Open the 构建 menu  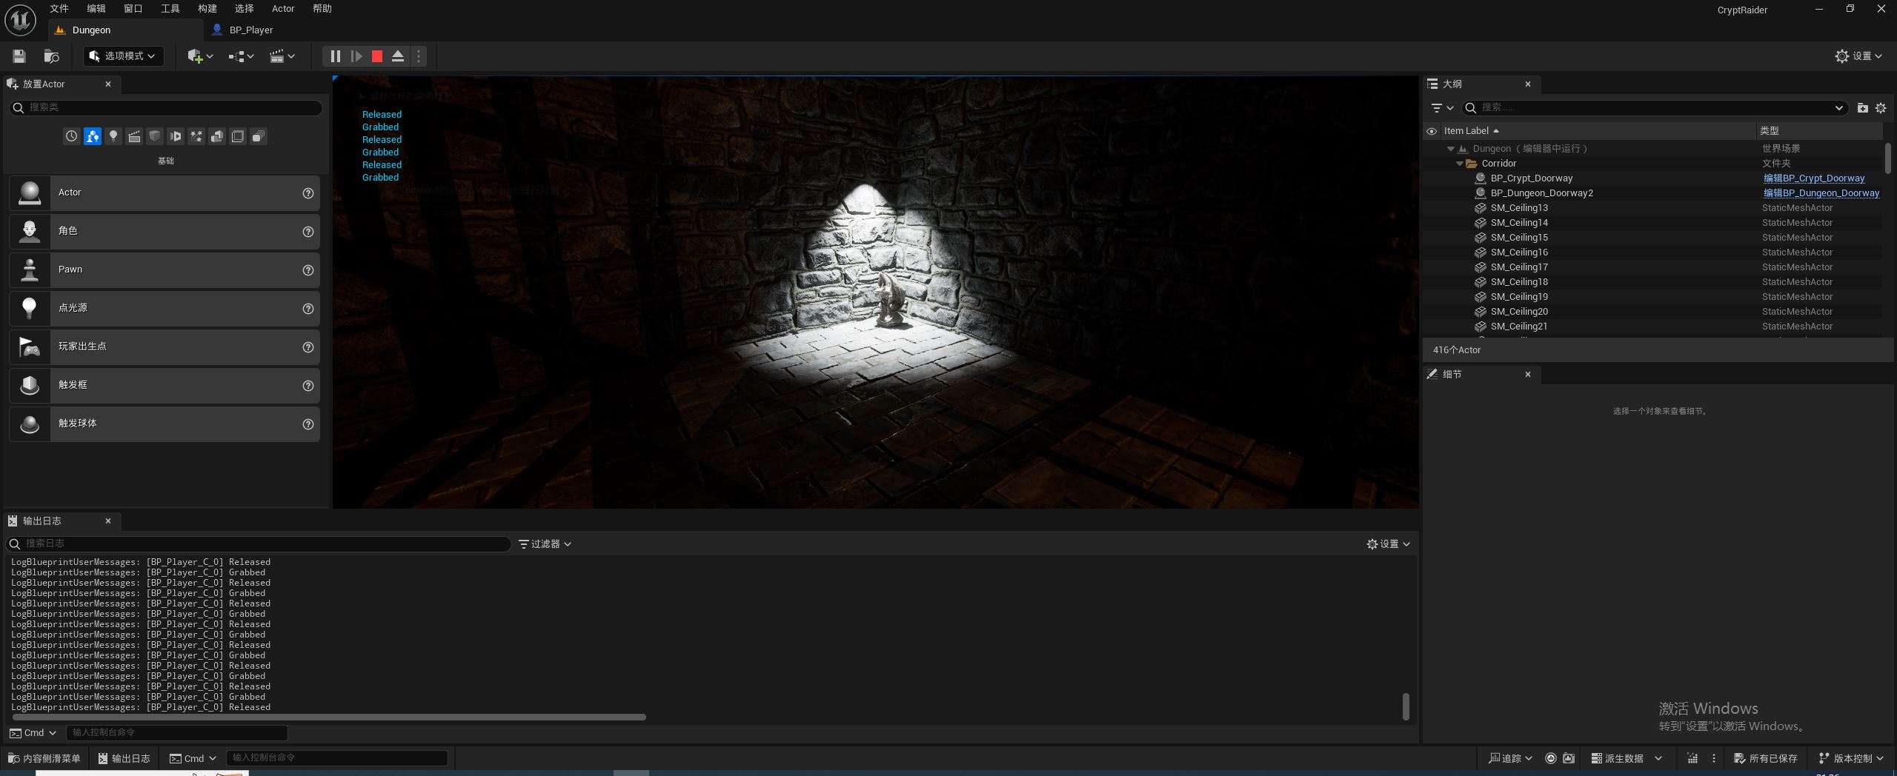pyautogui.click(x=207, y=9)
